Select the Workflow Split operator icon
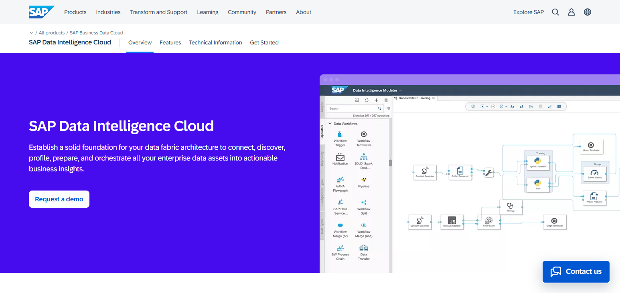This screenshot has height=293, width=620. (364, 203)
